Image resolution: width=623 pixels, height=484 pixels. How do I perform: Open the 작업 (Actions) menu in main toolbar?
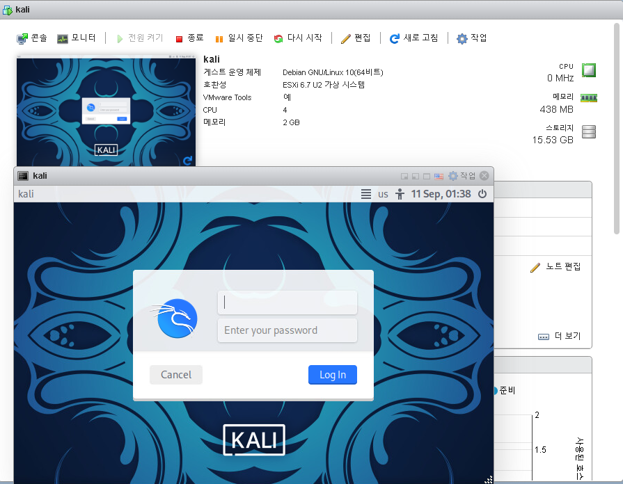tap(472, 38)
